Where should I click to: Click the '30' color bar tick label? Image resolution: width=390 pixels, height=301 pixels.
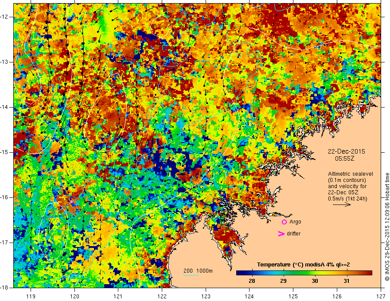click(315, 281)
